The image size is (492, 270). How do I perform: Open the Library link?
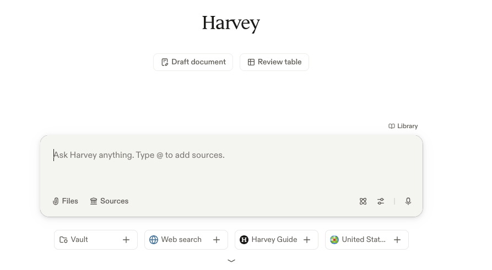click(x=403, y=126)
